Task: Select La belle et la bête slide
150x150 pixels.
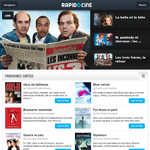Action: [120, 20]
